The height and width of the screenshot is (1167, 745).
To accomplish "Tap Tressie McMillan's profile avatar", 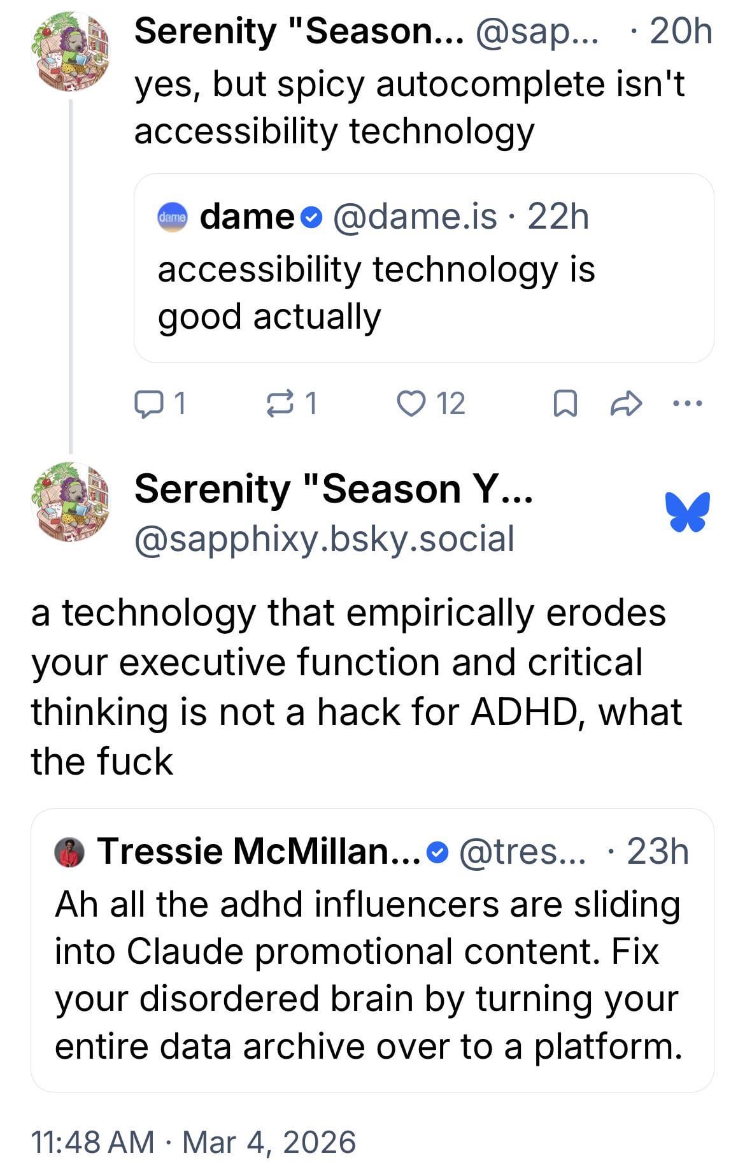I will (x=70, y=852).
